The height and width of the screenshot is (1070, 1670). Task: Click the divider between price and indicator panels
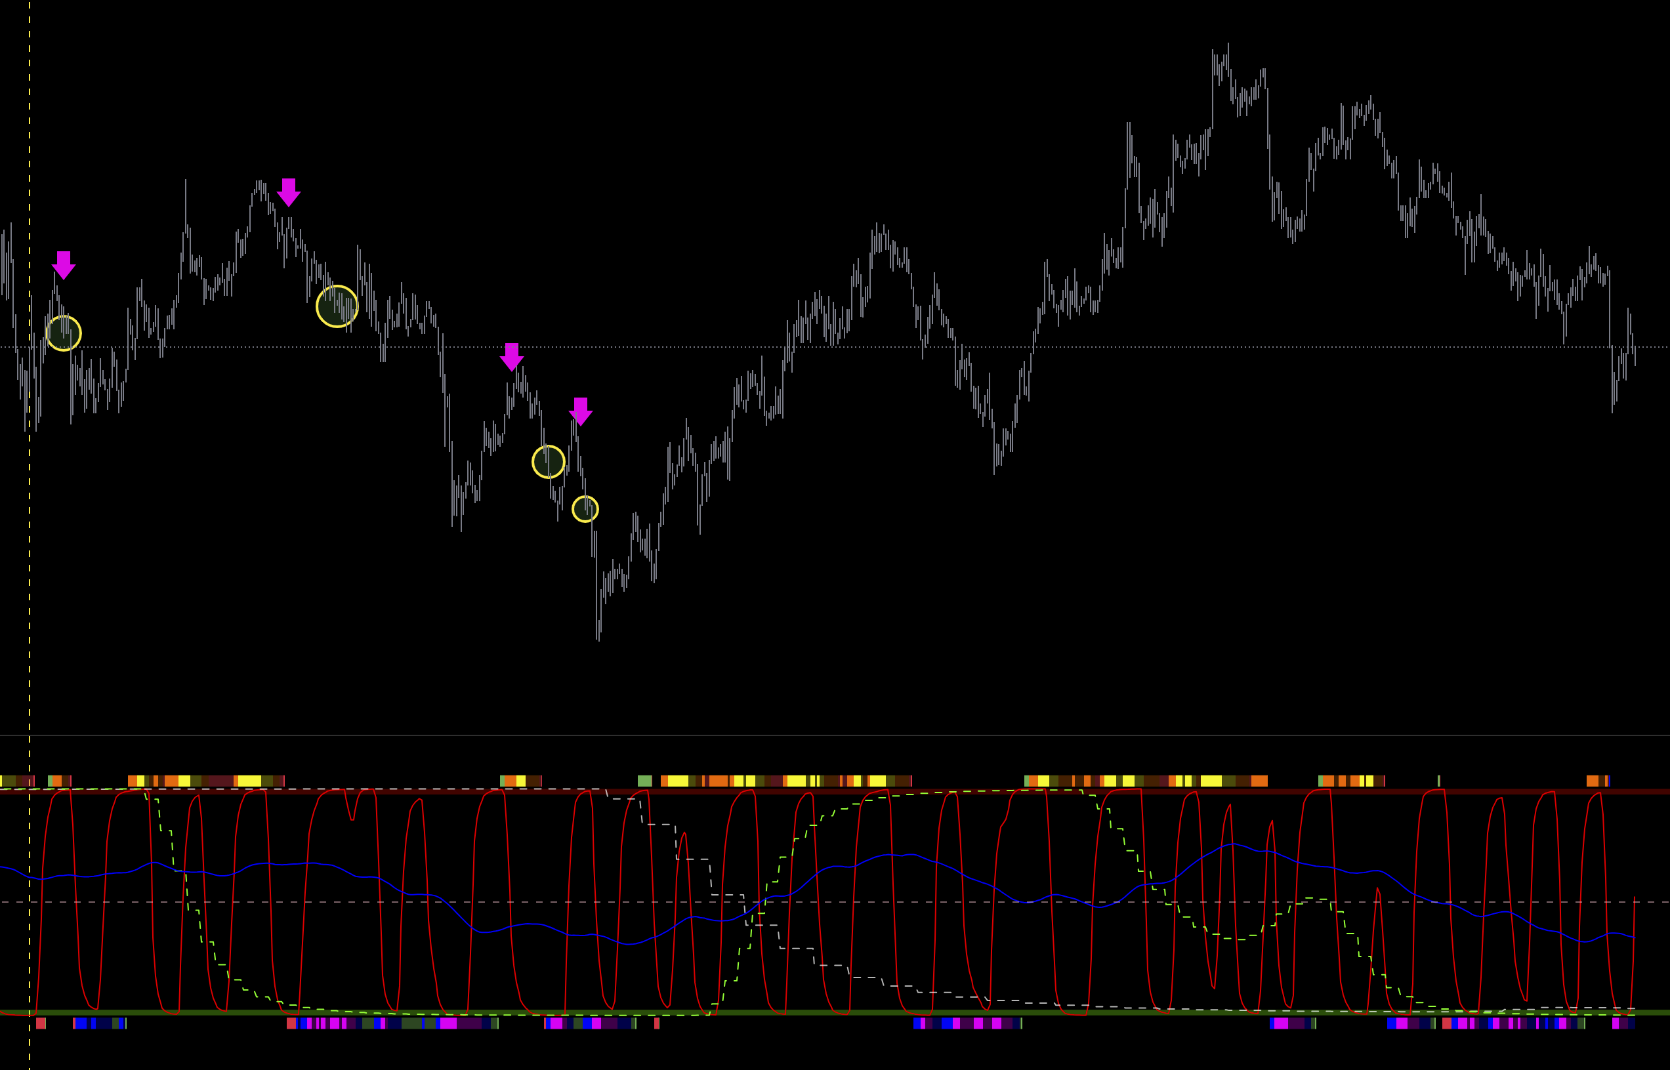[834, 735]
